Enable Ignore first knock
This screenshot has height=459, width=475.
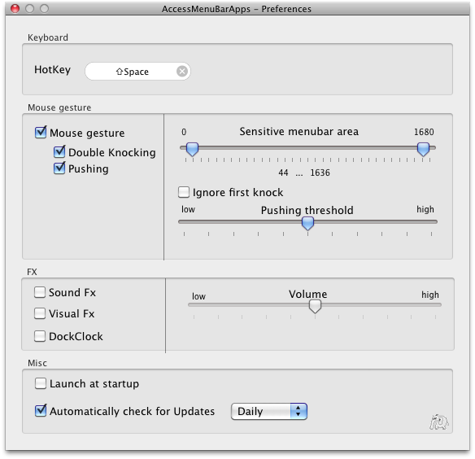[x=184, y=192]
